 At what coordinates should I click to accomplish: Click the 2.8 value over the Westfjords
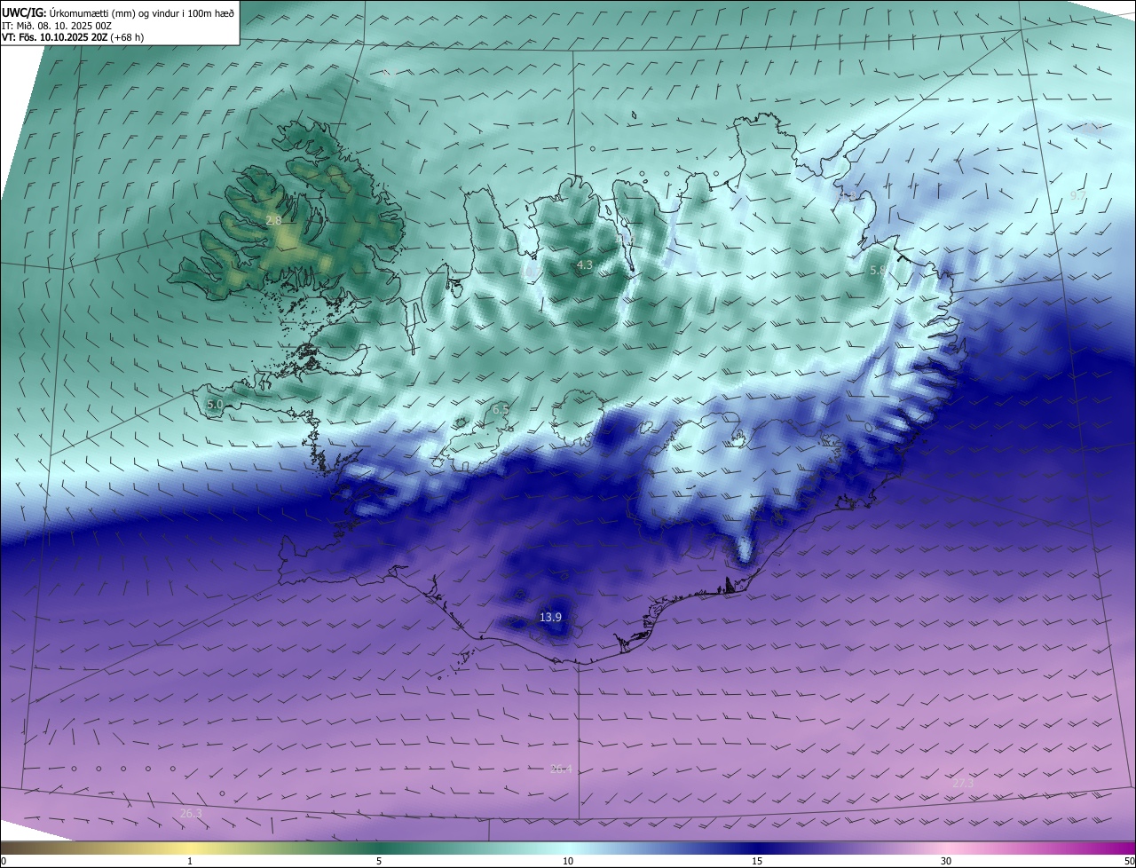coord(273,219)
